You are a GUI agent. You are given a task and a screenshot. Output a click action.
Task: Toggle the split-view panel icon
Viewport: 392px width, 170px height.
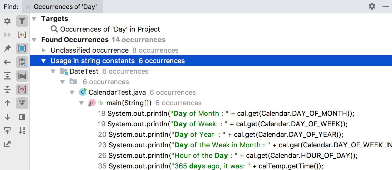click(22, 117)
